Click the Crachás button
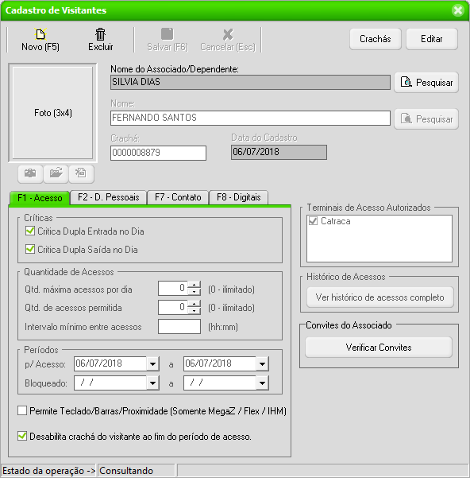Image resolution: width=470 pixels, height=478 pixels. [x=376, y=39]
